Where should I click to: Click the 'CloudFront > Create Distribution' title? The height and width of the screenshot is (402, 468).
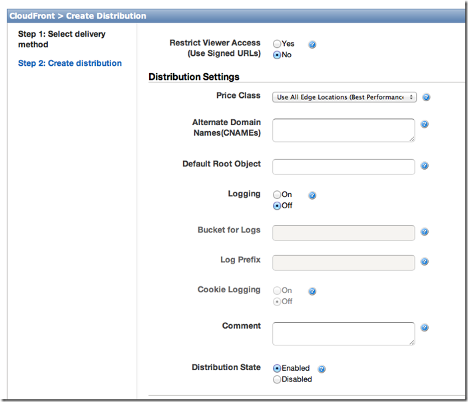point(78,16)
